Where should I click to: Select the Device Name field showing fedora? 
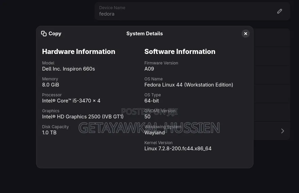click(192, 11)
